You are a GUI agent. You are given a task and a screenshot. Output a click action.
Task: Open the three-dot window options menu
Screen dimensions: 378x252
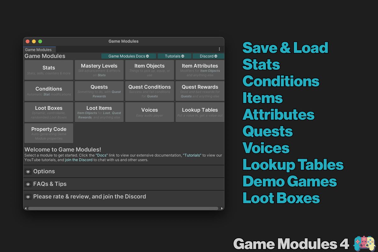[x=219, y=49]
